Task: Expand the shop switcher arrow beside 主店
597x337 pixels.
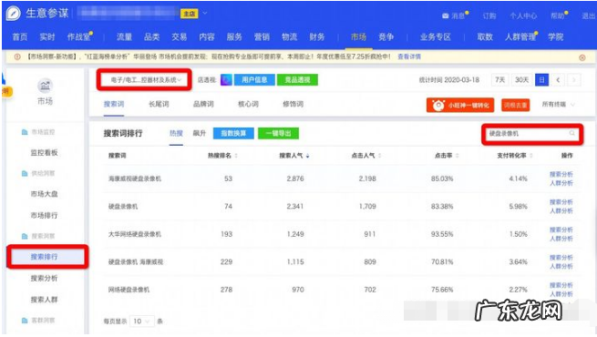Action: 204,14
